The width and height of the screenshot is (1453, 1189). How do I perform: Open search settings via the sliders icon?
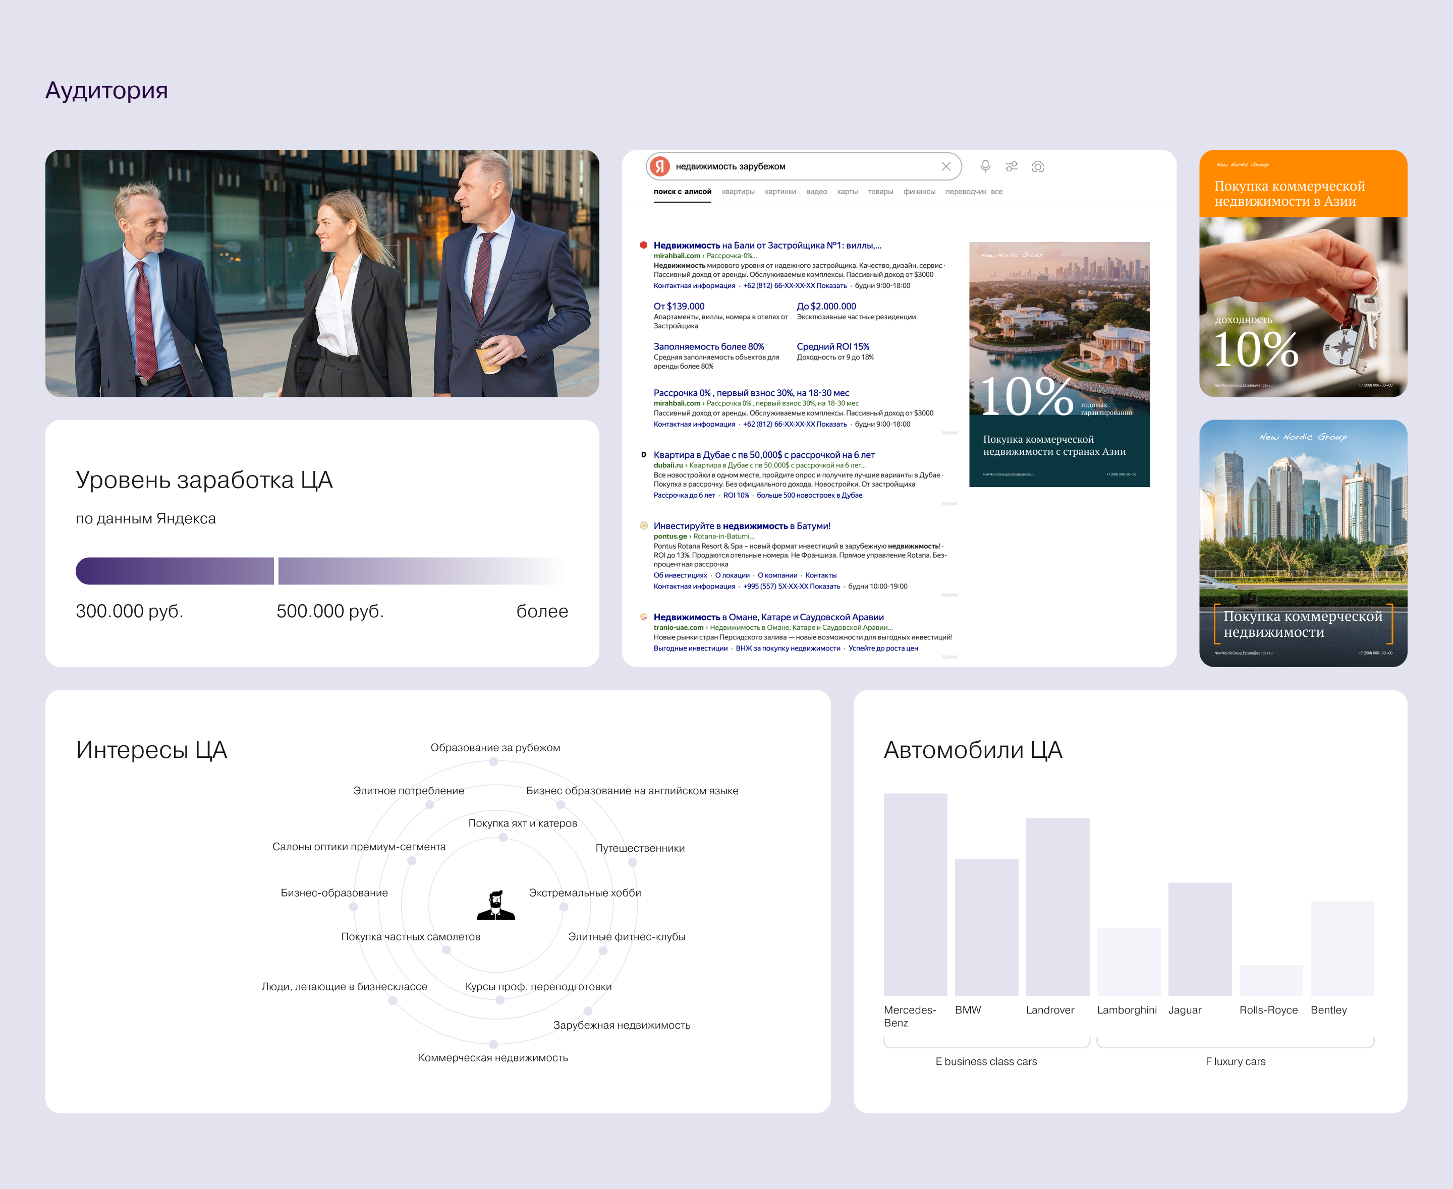pos(1011,166)
